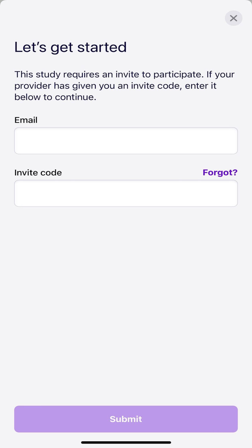Submit the email and invite code form
252x448 pixels.
[x=126, y=419]
